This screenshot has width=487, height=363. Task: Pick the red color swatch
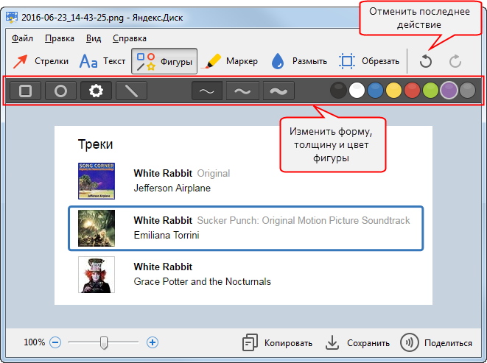[x=413, y=91]
